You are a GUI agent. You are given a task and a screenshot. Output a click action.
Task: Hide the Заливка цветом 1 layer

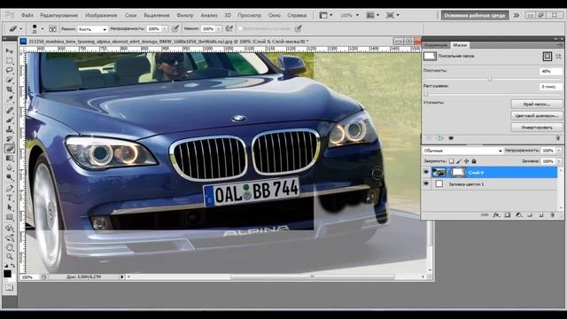click(x=426, y=183)
